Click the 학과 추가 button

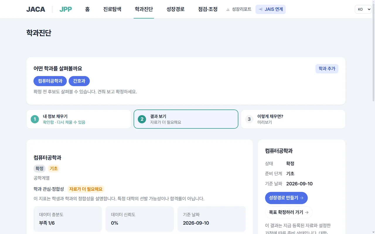point(327,69)
